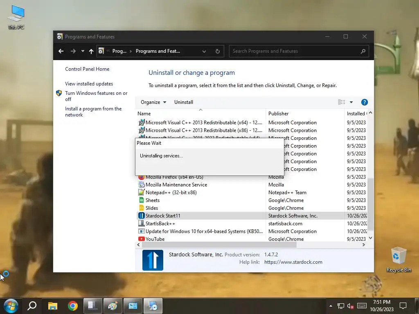Open the recent locations dropdown arrow
Image resolution: width=419 pixels, height=314 pixels.
tap(83, 51)
